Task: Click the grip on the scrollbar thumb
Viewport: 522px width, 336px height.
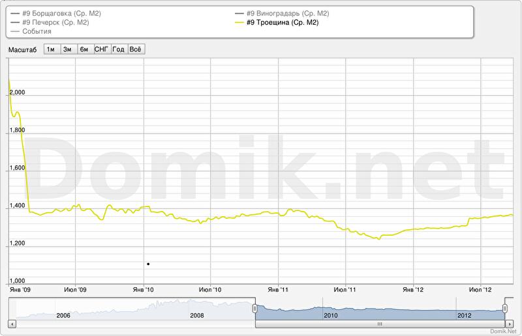Action: [x=380, y=323]
